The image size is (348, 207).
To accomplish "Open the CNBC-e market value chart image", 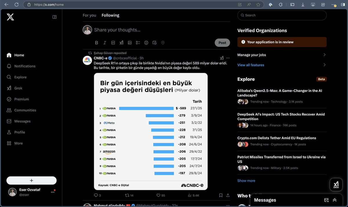I will (151, 132).
